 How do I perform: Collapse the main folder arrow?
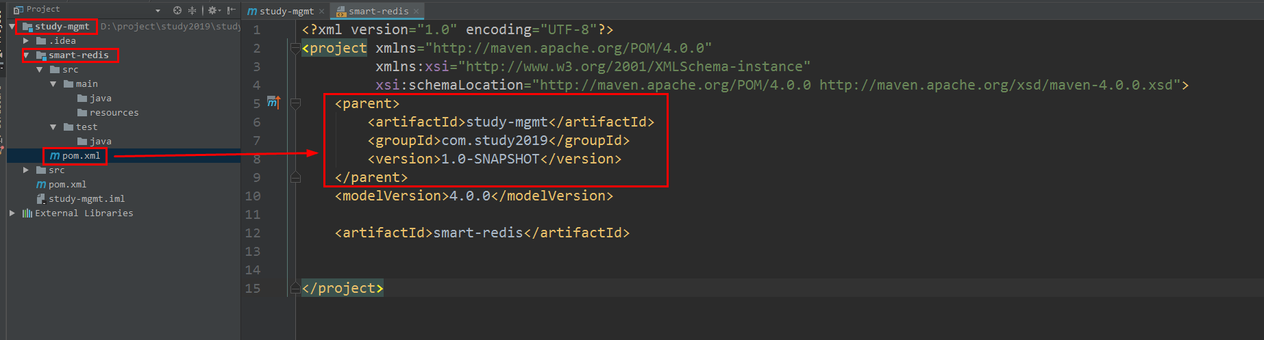[x=53, y=84]
